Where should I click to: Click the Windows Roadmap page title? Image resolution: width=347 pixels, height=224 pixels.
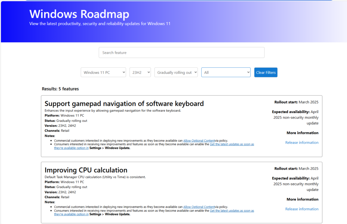click(x=79, y=14)
